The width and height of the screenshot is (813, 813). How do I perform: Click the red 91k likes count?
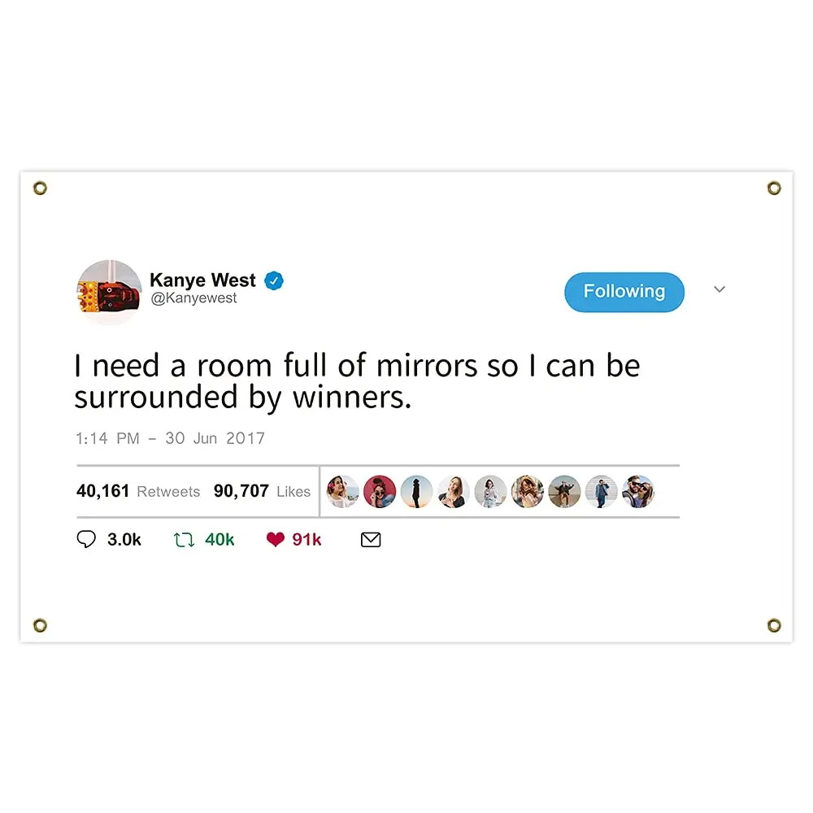[307, 540]
